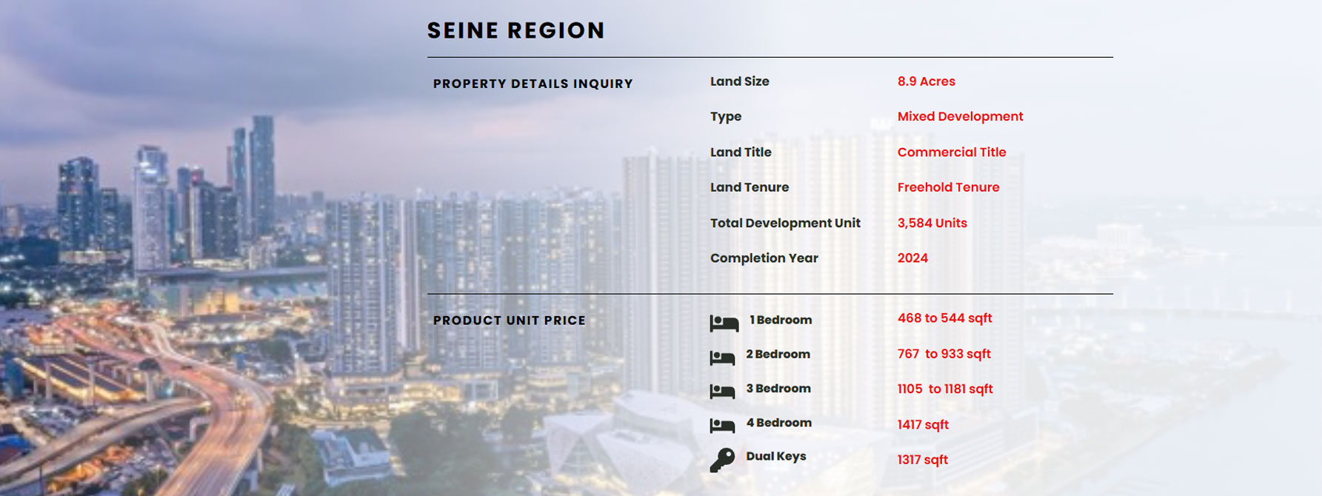
Task: Click the Commercial Title value
Action: [951, 152]
